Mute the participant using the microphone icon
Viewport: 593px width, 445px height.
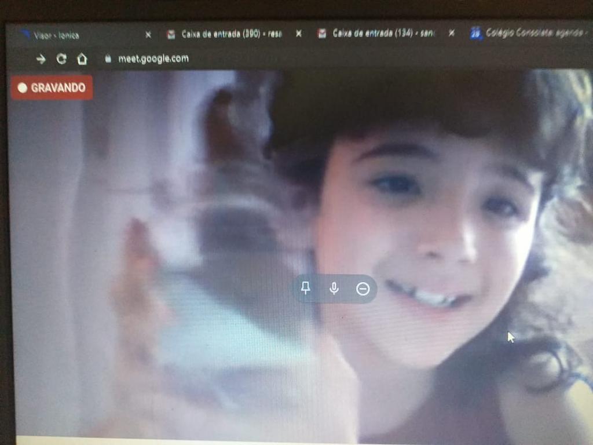[334, 289]
